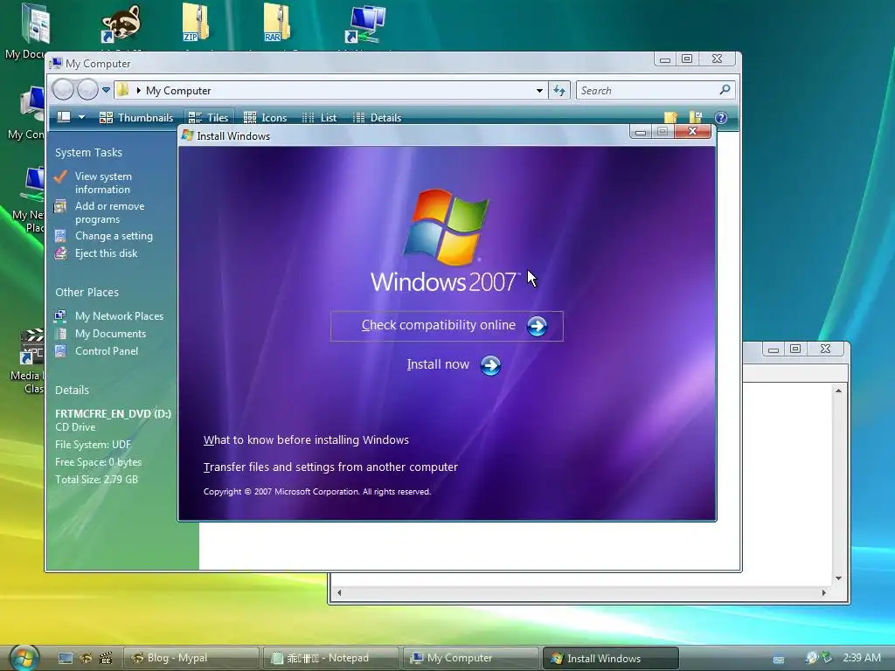Click the Install now text link
Viewport: 895px width, 671px height.
[438, 364]
